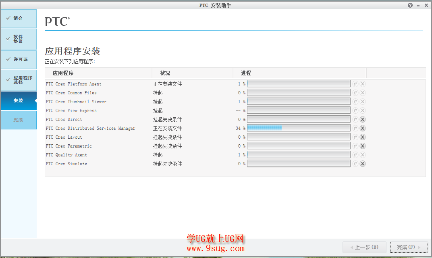Select PTC Creo Thumbnail Viewer in the list
The width and height of the screenshot is (432, 258).
76,102
